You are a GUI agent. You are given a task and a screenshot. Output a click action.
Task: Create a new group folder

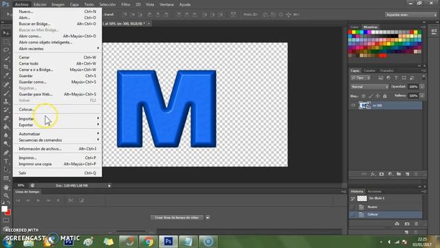tap(399, 174)
